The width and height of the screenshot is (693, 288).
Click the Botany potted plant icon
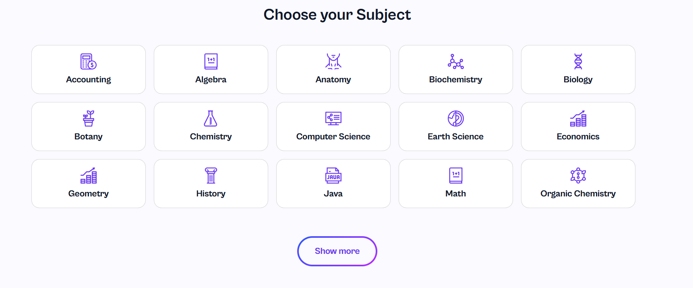pyautogui.click(x=89, y=118)
